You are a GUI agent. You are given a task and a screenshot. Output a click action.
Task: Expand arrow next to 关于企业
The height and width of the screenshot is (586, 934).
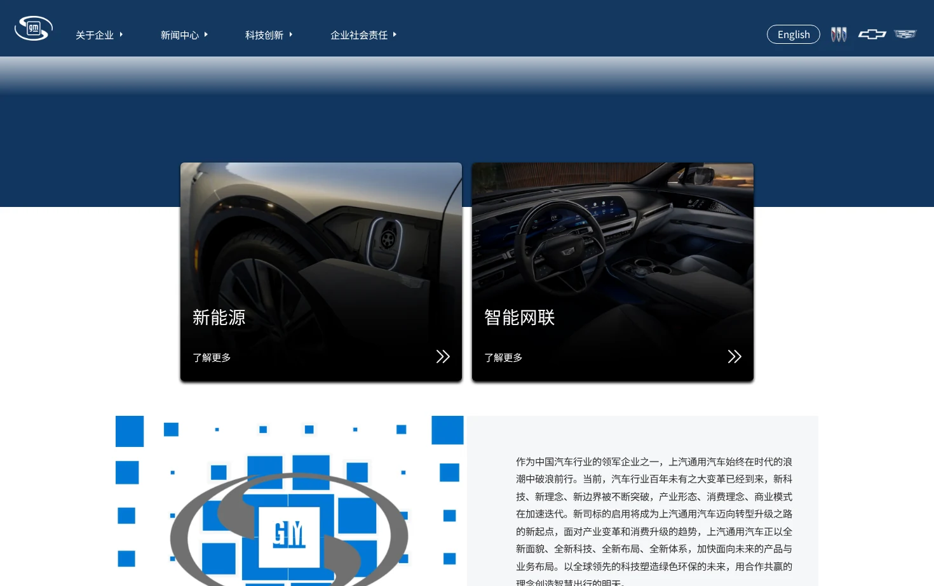click(121, 34)
